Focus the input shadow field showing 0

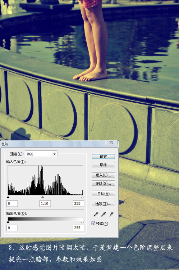click(12, 203)
